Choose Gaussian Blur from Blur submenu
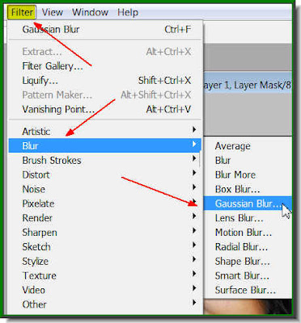 (248, 203)
